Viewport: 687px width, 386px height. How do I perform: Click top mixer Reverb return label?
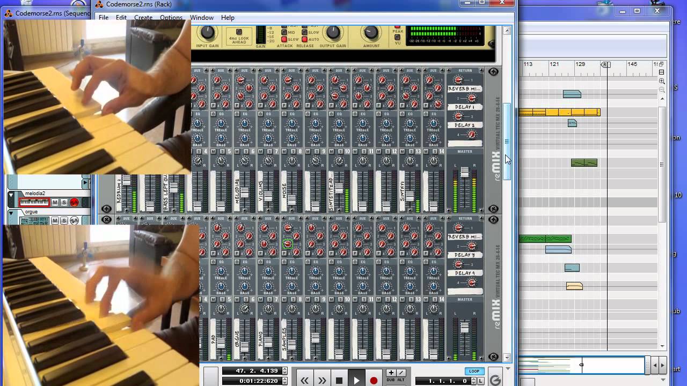(x=465, y=89)
